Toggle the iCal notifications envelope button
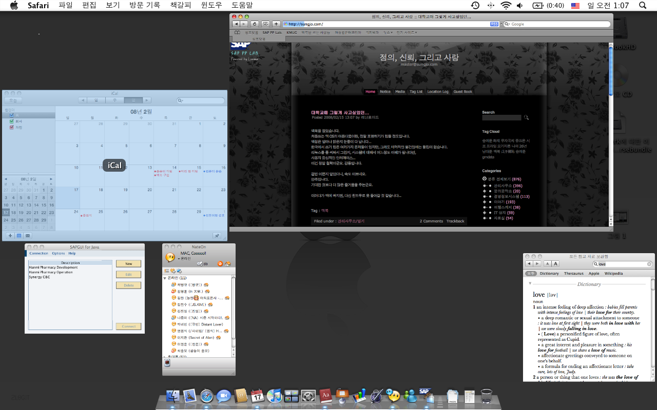 pos(28,236)
